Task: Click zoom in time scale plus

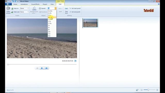Action: 157,90
